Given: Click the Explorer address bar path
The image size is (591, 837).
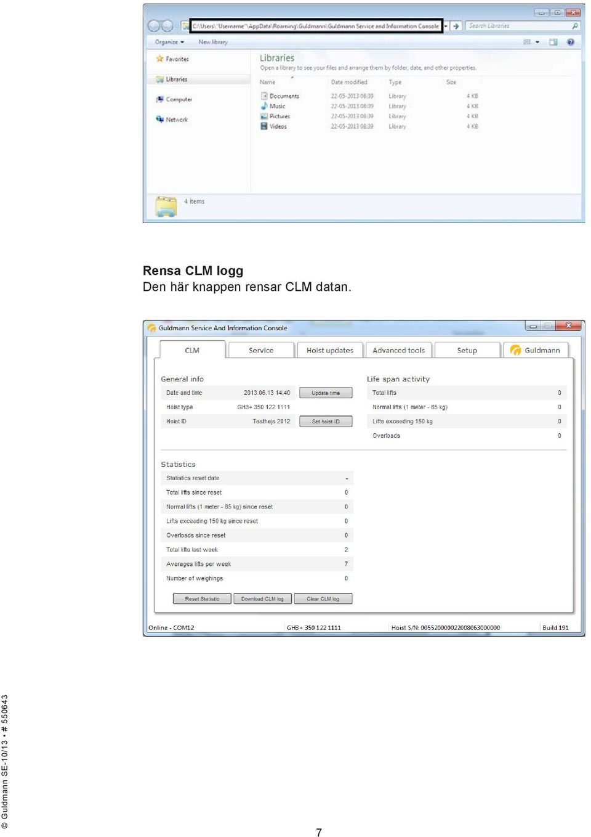Looking at the screenshot, I should [316, 26].
